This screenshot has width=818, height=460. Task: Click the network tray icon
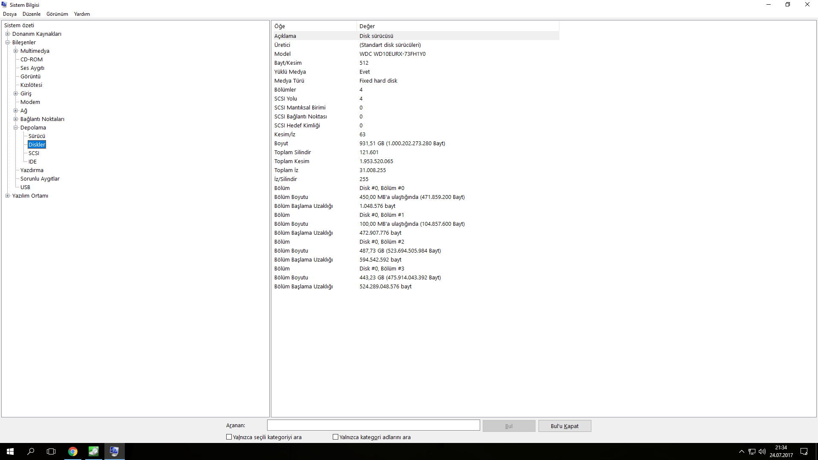click(752, 451)
